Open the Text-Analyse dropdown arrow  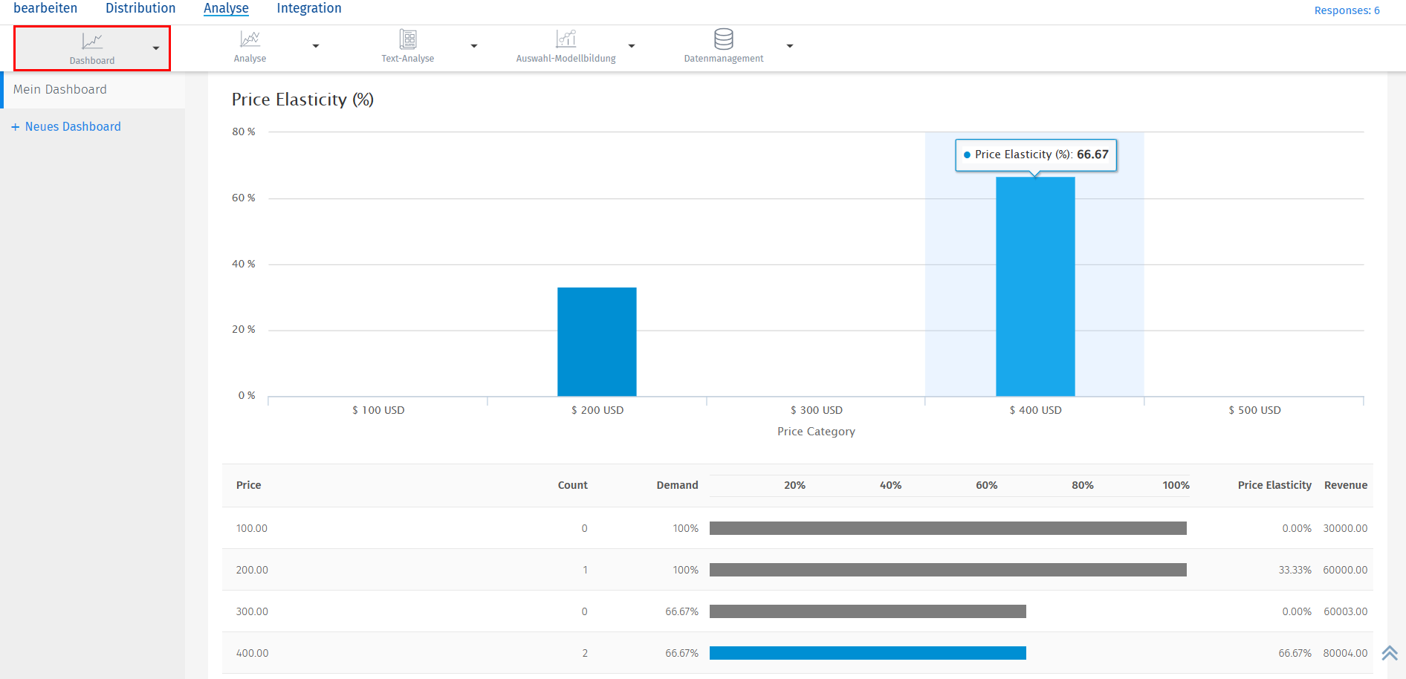coord(474,46)
